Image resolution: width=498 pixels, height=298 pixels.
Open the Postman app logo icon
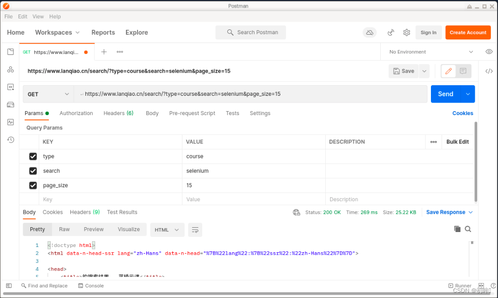6,6
